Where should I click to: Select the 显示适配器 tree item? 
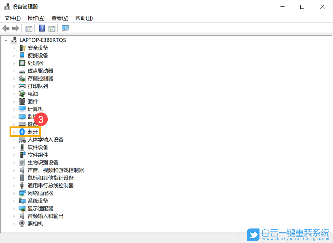(x=40, y=208)
